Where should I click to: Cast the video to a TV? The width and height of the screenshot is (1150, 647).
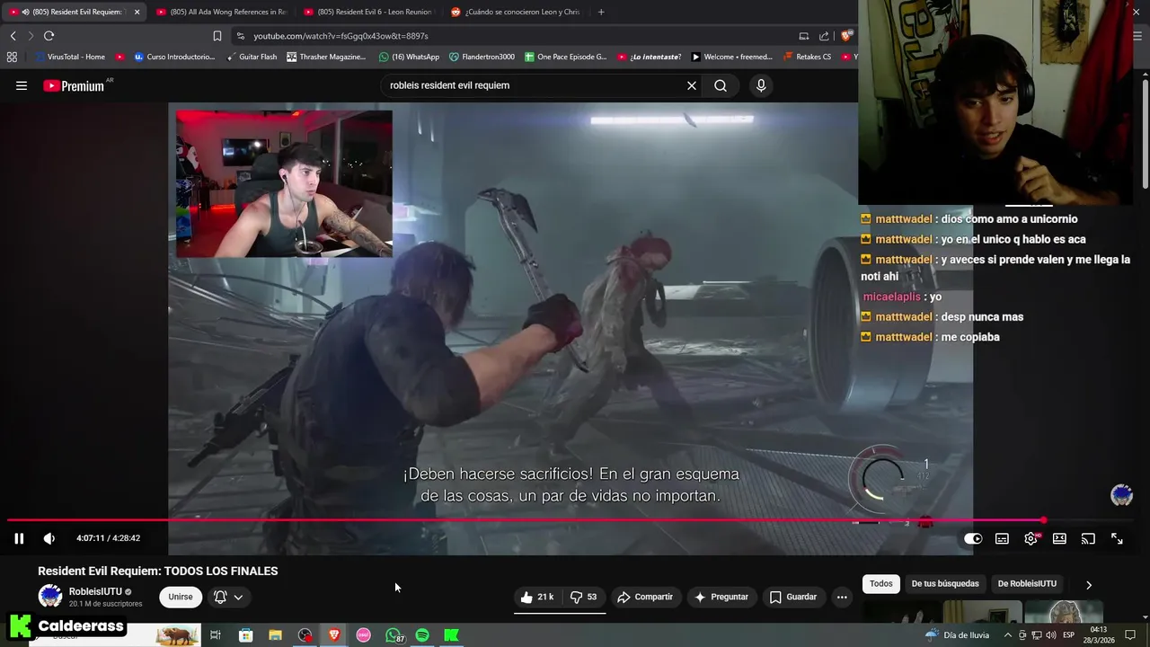[1088, 538]
